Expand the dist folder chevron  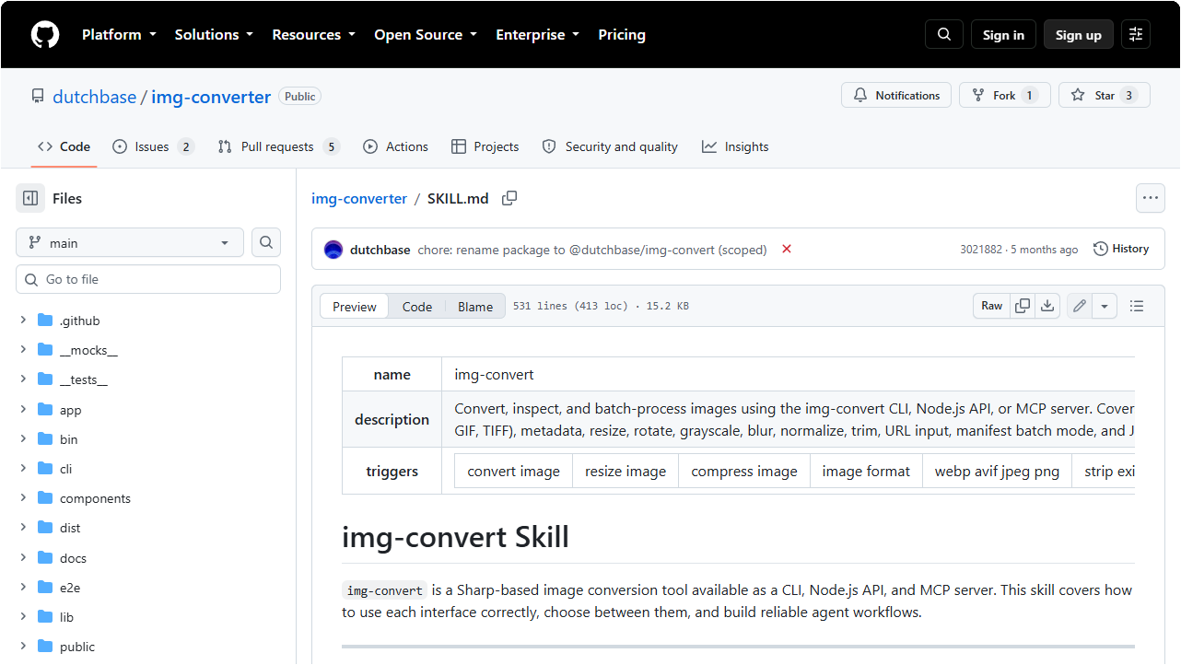click(23, 528)
